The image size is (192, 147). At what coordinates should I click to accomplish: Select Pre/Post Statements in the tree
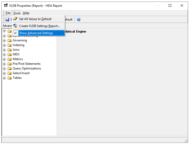click(26, 64)
